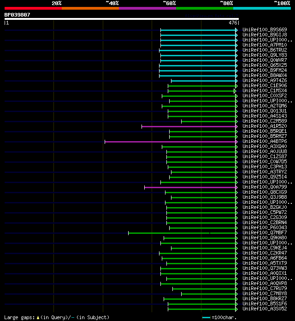Select UniRef100_C1MSX4 label
The width and height of the screenshot is (295, 321).
(265, 90)
